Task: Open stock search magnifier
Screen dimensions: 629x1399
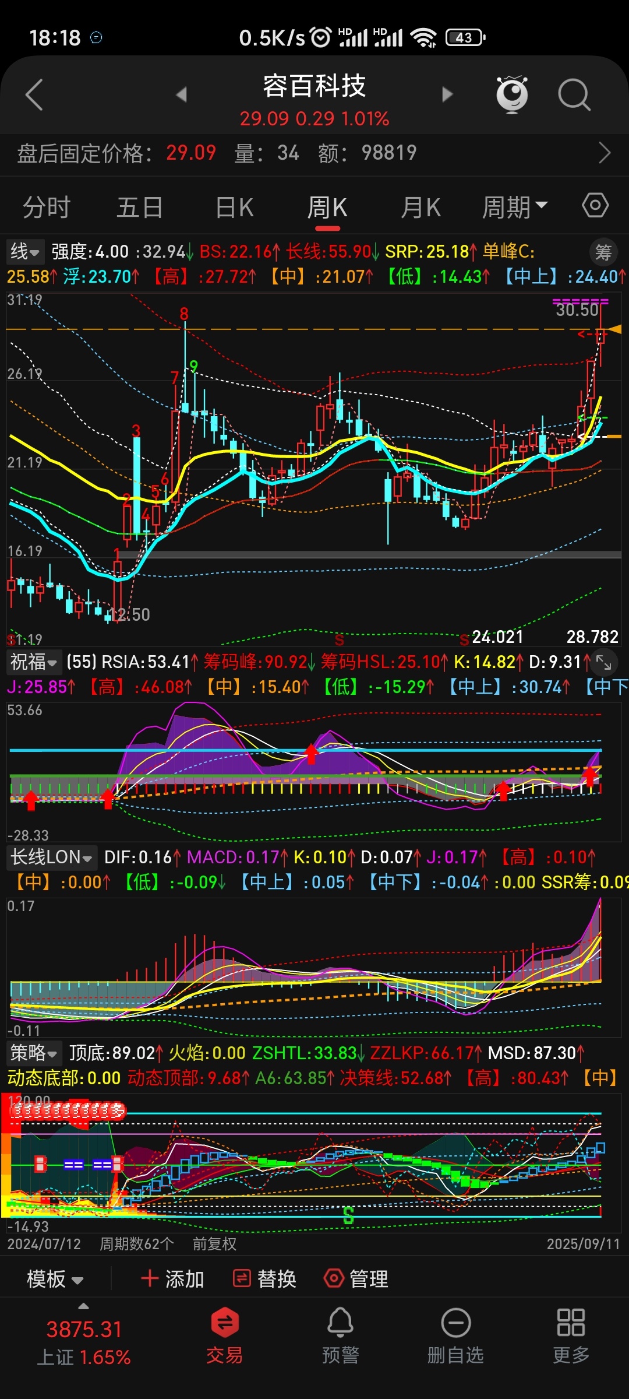Action: (574, 94)
